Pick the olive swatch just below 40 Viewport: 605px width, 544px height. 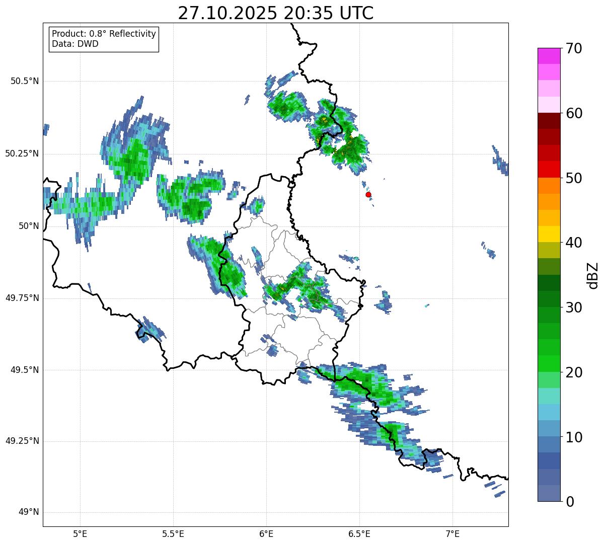(549, 250)
